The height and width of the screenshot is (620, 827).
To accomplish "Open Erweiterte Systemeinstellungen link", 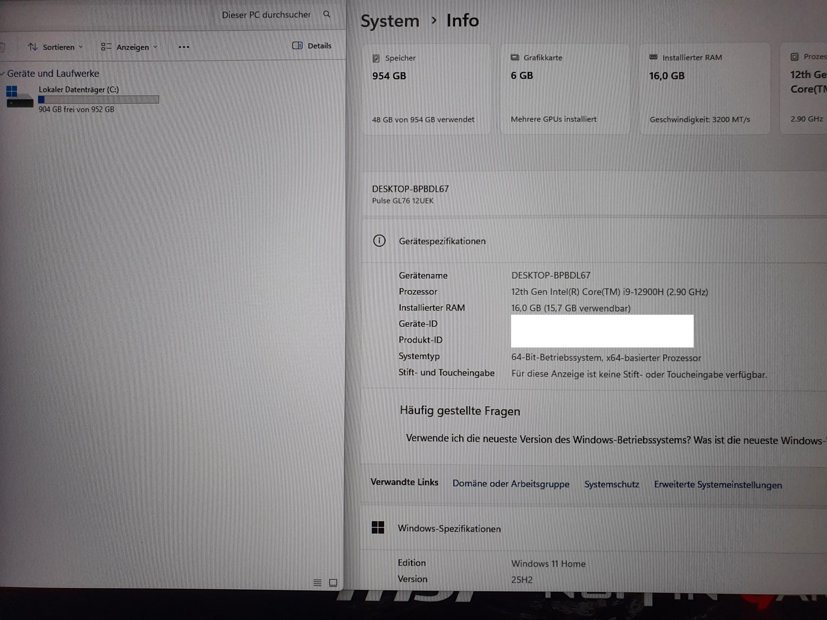I will [718, 485].
